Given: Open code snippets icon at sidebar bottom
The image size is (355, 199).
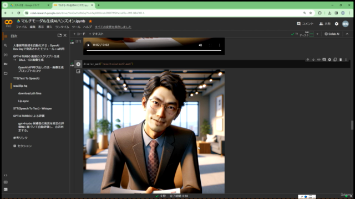Looking at the screenshot, I should (6, 175).
